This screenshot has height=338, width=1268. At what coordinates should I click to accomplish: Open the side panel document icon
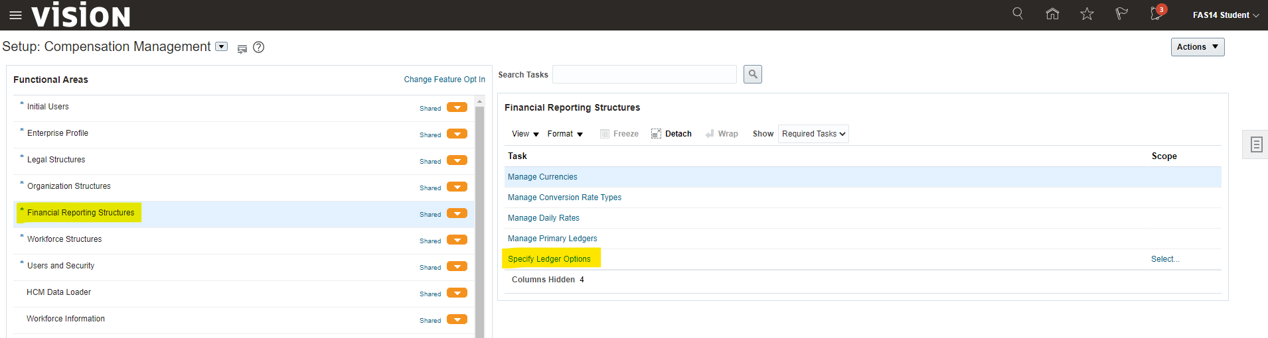click(x=1256, y=144)
